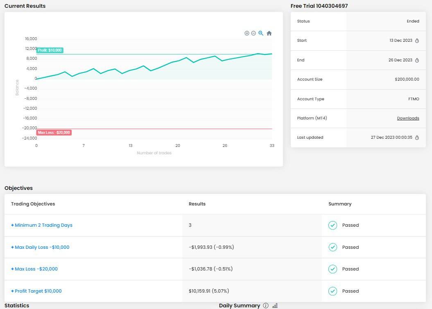Click Passed checkmark for Minimum Trading Days
The height and width of the screenshot is (309, 432).
click(332, 225)
